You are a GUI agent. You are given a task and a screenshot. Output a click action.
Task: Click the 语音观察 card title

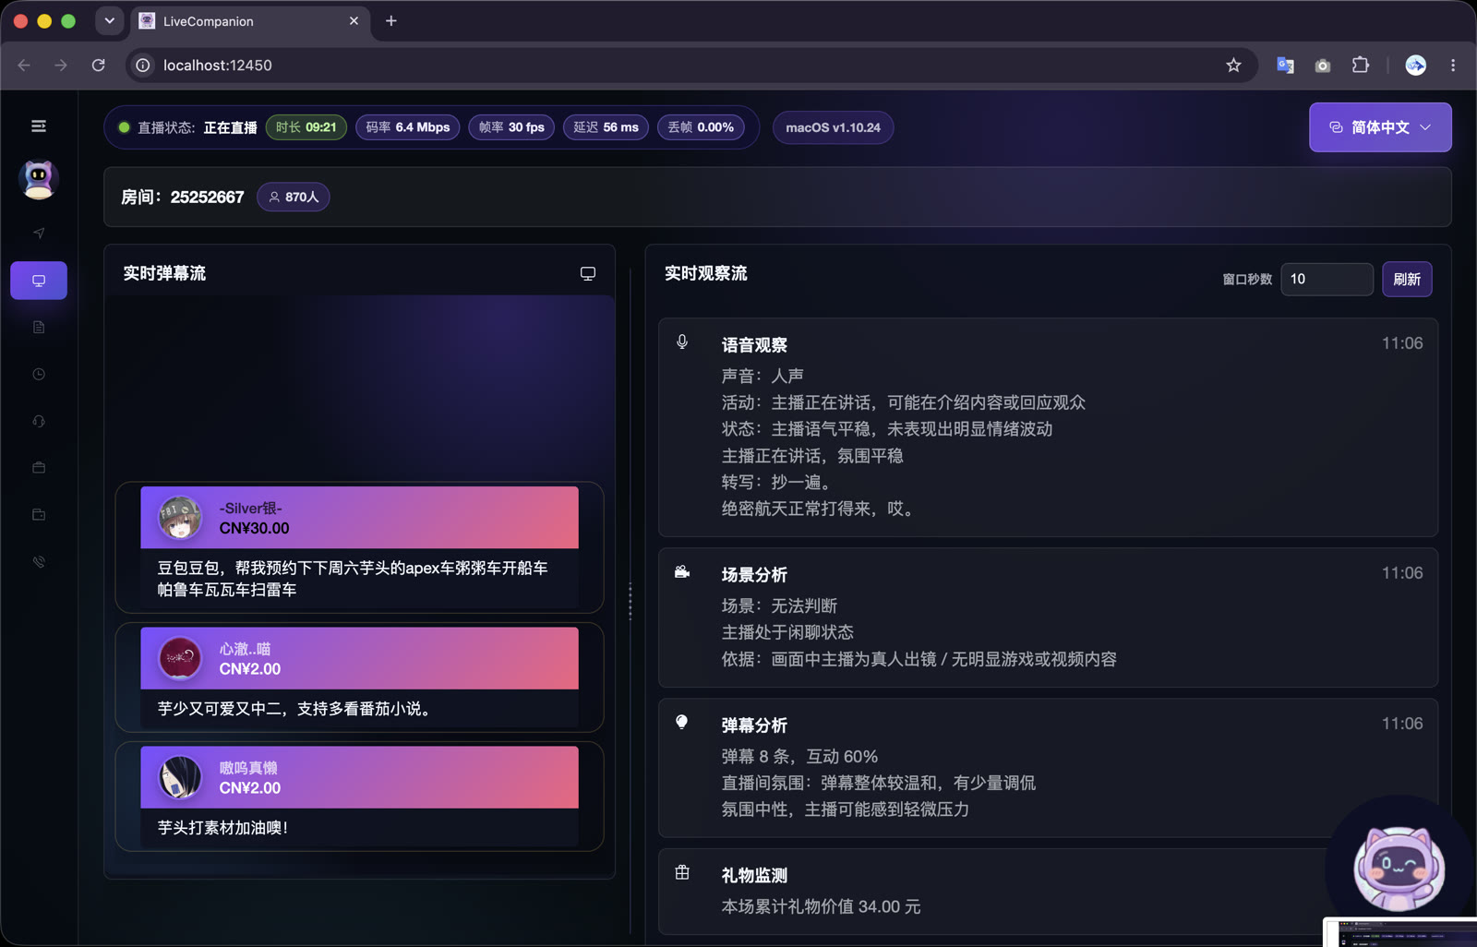pyautogui.click(x=754, y=345)
